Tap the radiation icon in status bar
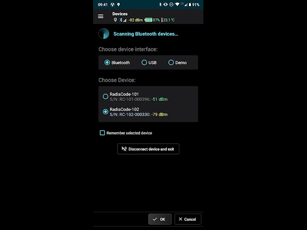307x230 pixels. [112, 4]
